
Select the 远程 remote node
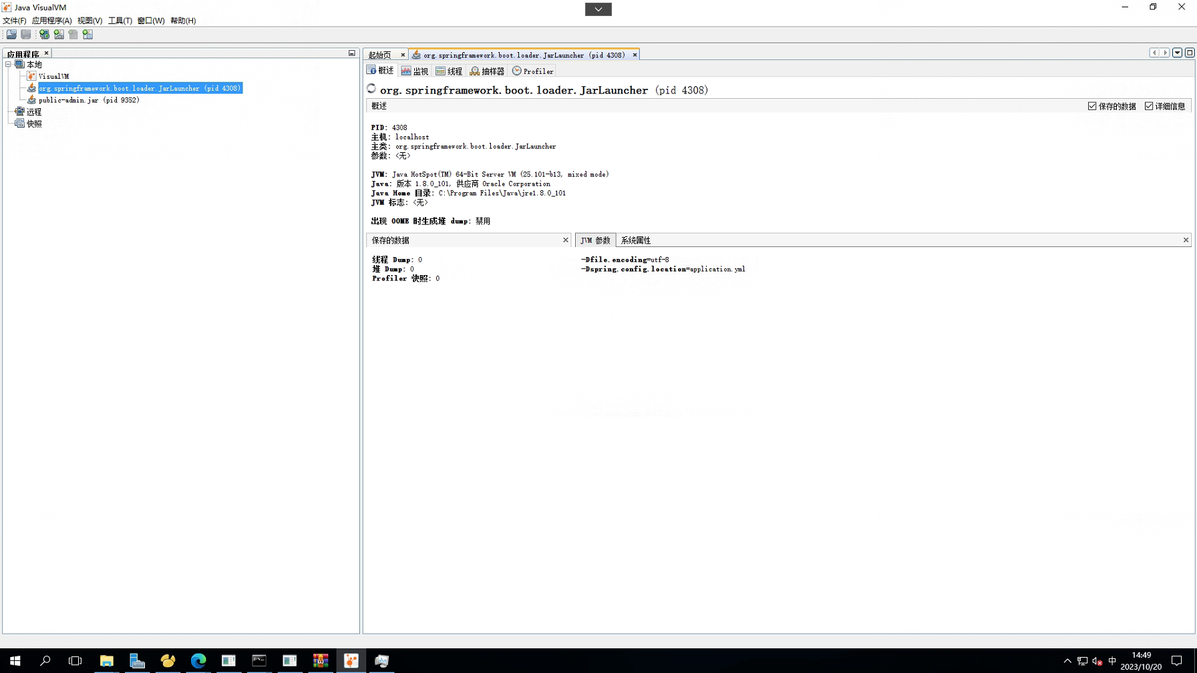34,112
